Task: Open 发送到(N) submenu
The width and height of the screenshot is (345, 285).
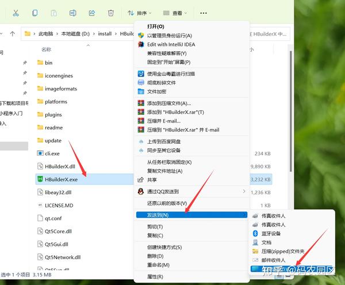Action: click(x=192, y=215)
